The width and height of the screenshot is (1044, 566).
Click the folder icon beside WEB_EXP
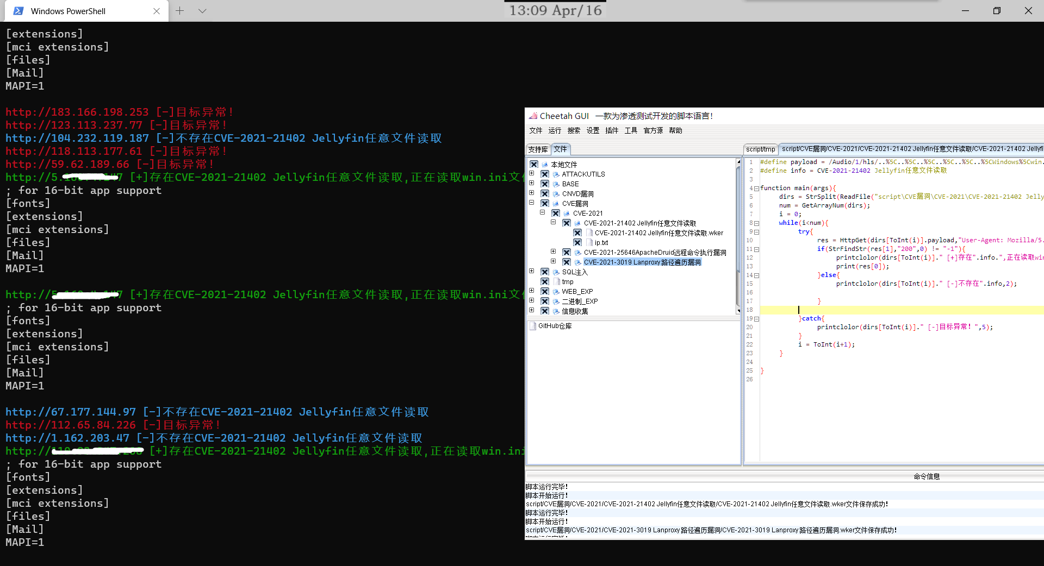pyautogui.click(x=556, y=292)
